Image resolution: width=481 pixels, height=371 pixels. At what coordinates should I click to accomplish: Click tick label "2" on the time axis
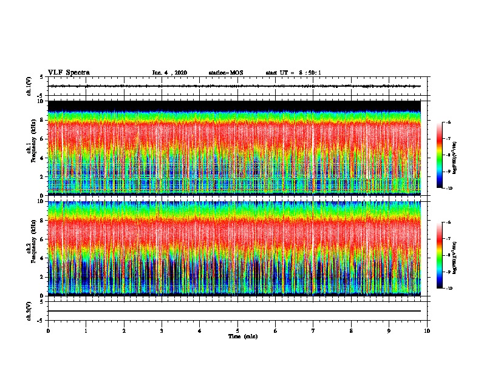pos(124,331)
